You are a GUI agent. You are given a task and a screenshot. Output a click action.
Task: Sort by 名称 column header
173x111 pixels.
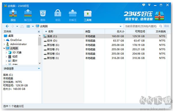[x=63, y=32]
